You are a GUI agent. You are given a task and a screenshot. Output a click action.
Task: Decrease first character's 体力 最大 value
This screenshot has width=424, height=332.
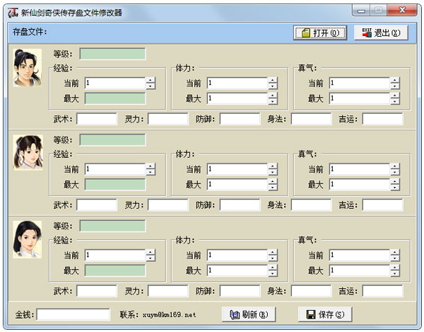tap(273, 102)
